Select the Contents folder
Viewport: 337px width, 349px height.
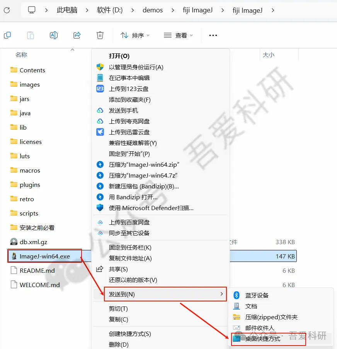point(28,70)
